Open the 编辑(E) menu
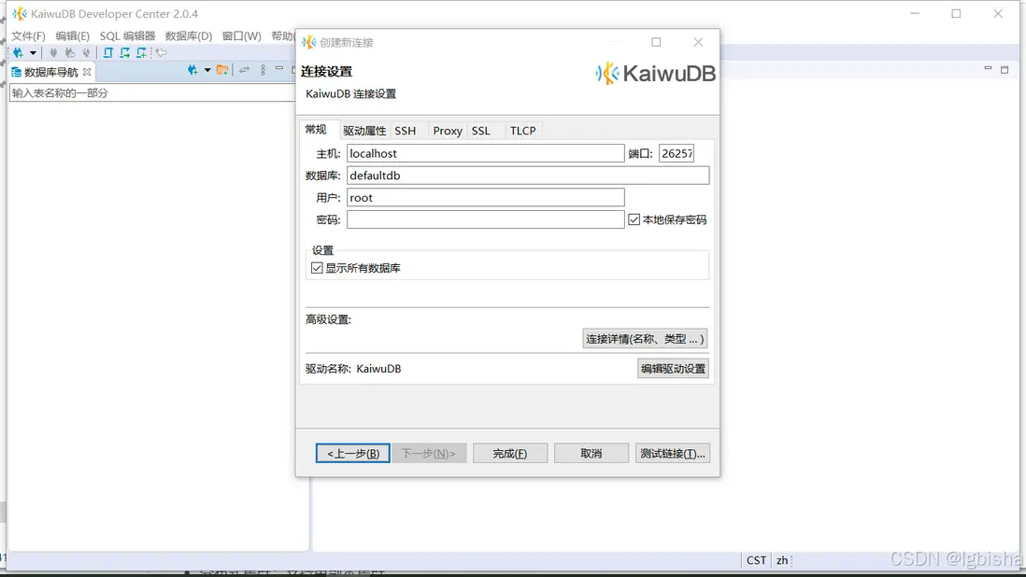Screen dimensions: 1026x577 tap(73, 35)
